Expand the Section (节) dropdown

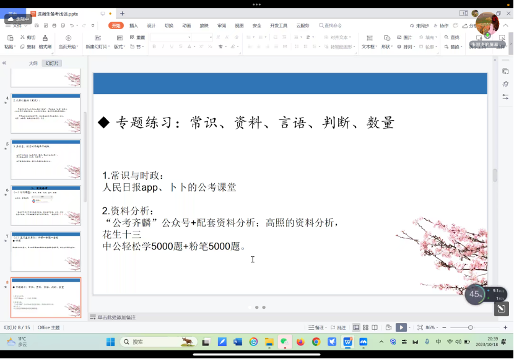(x=137, y=47)
